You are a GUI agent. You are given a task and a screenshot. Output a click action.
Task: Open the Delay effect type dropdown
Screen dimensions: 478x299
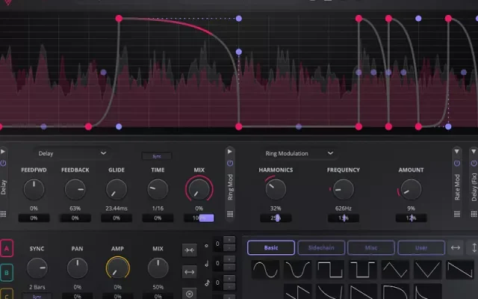pos(72,153)
